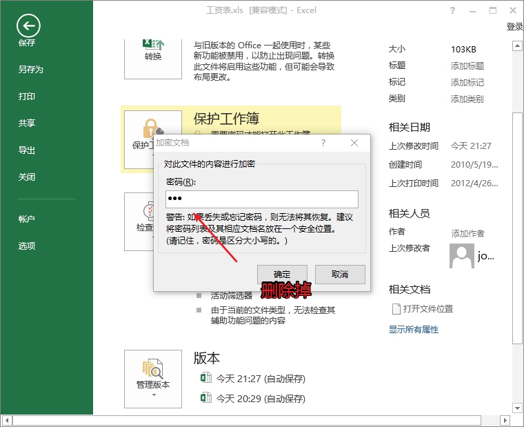Click the last modifier avatar picture
The height and width of the screenshot is (427, 524).
click(x=462, y=256)
